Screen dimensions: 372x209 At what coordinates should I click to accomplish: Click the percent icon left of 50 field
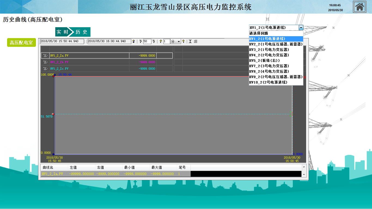141,41
